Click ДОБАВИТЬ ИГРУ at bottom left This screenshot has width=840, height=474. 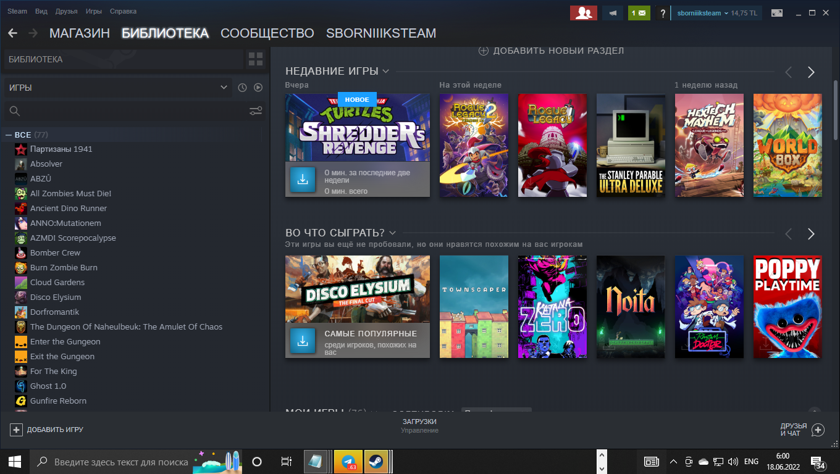[x=47, y=430]
